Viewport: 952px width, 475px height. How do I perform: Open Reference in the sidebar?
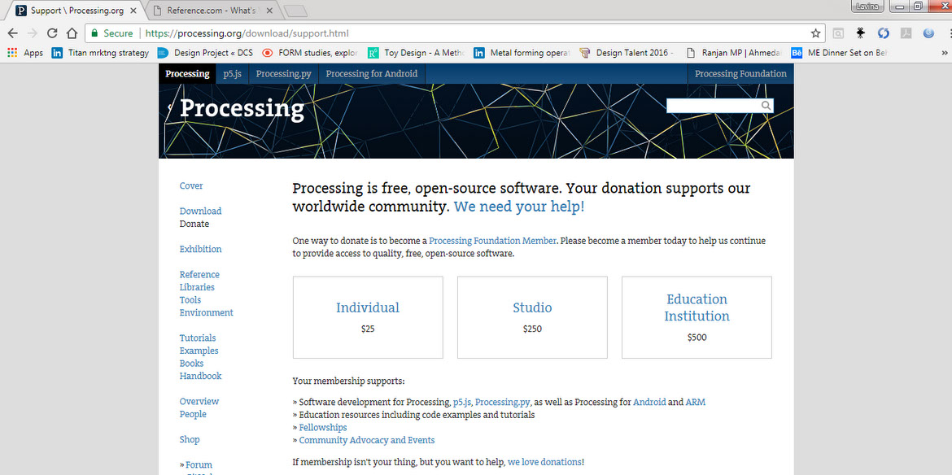(199, 274)
